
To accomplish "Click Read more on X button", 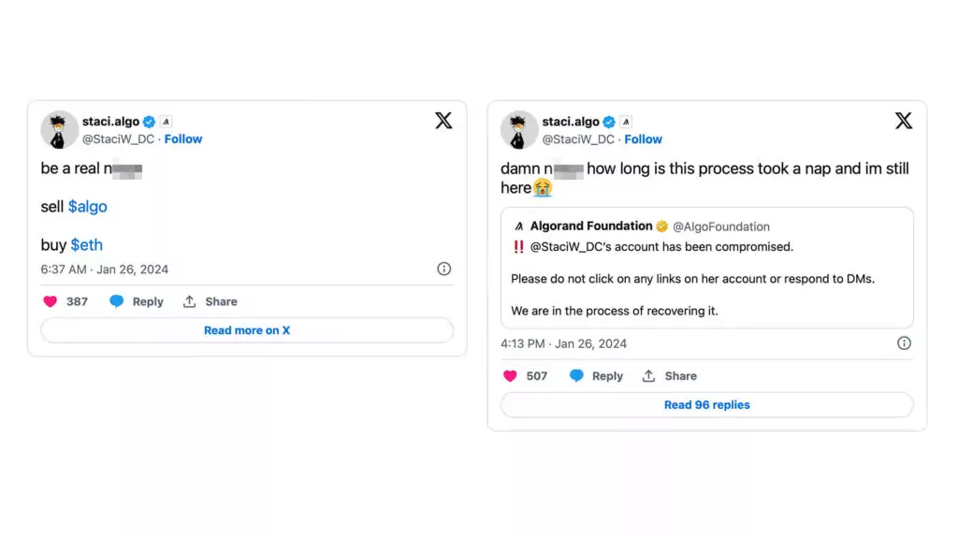I will 247,330.
